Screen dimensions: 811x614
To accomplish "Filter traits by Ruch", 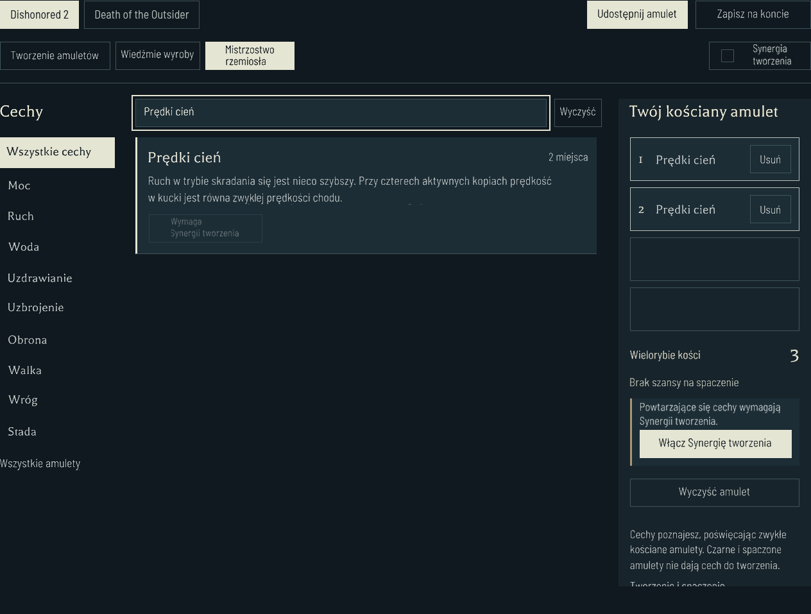I will tap(21, 216).
